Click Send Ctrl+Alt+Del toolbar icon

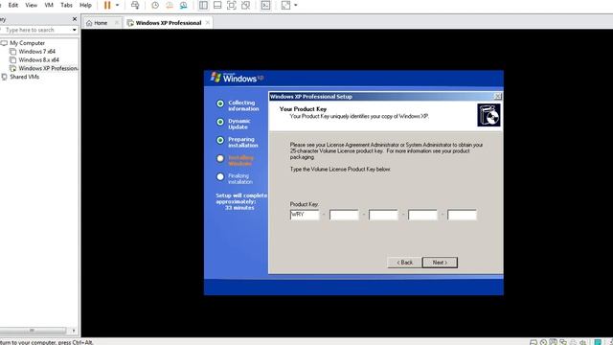click(x=135, y=5)
